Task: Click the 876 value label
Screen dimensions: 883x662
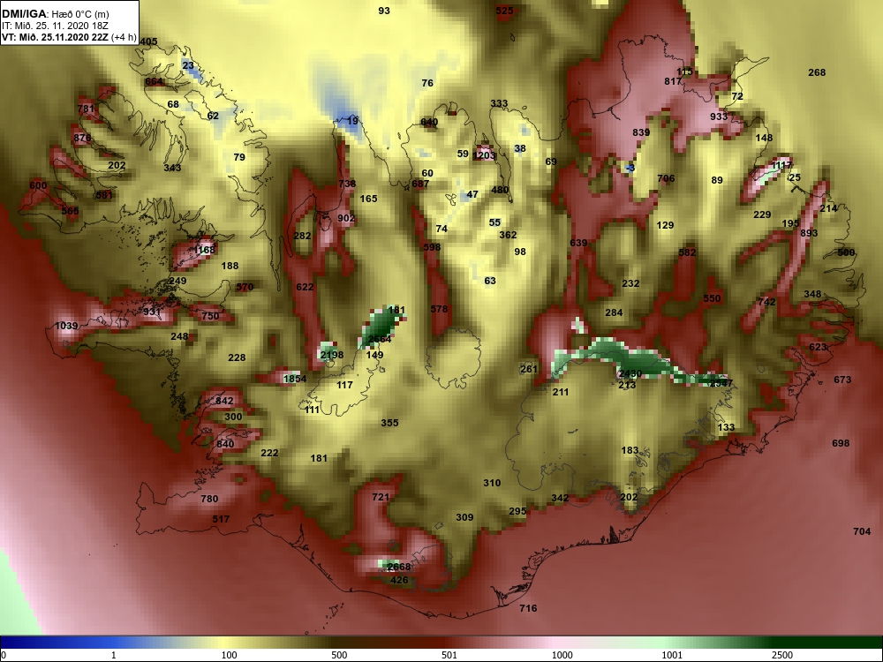Action: point(82,138)
